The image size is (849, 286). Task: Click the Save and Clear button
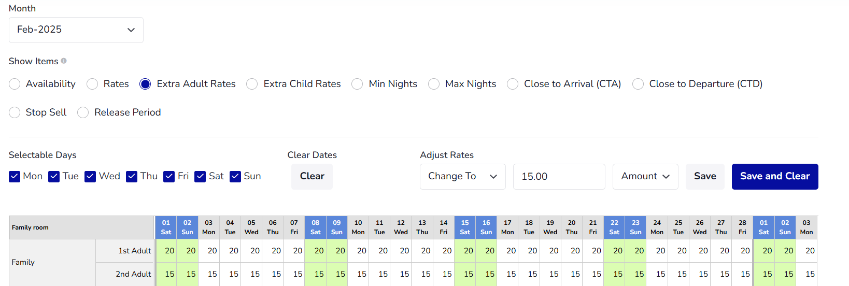[775, 177]
